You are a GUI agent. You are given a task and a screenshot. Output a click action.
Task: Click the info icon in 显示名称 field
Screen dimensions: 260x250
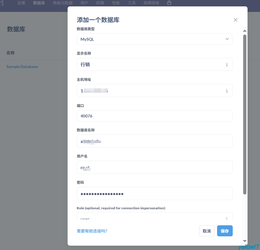[227, 65]
